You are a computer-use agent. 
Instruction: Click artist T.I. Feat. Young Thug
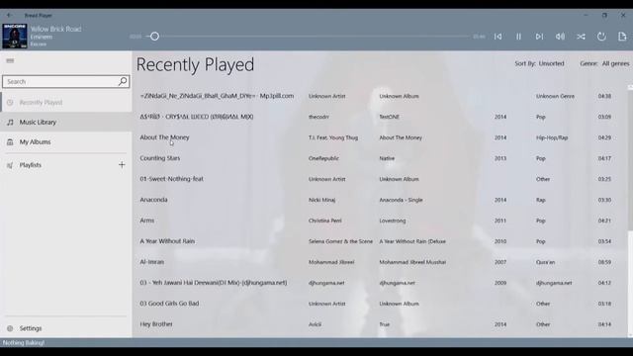tap(333, 137)
